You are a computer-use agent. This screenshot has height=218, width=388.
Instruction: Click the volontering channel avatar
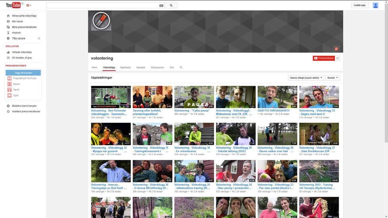pos(101,21)
